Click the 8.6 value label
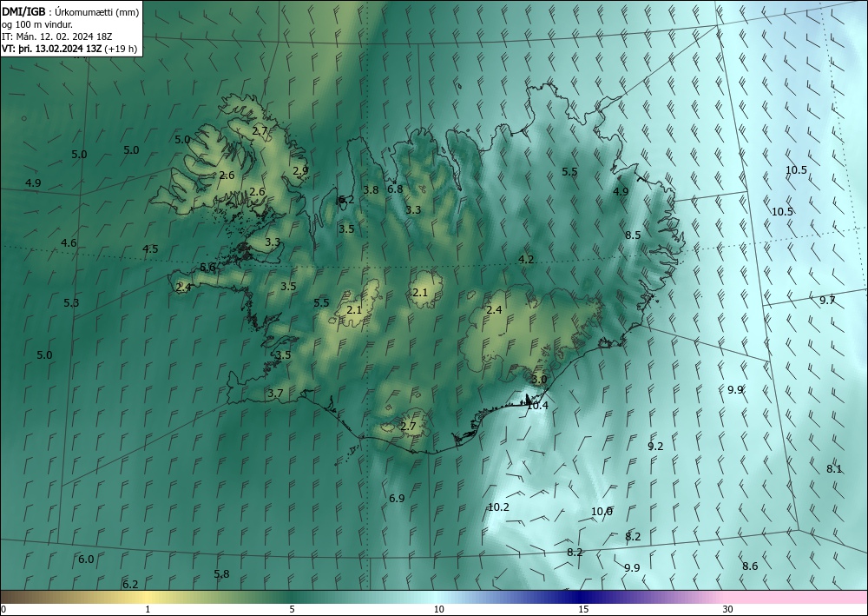 [750, 566]
